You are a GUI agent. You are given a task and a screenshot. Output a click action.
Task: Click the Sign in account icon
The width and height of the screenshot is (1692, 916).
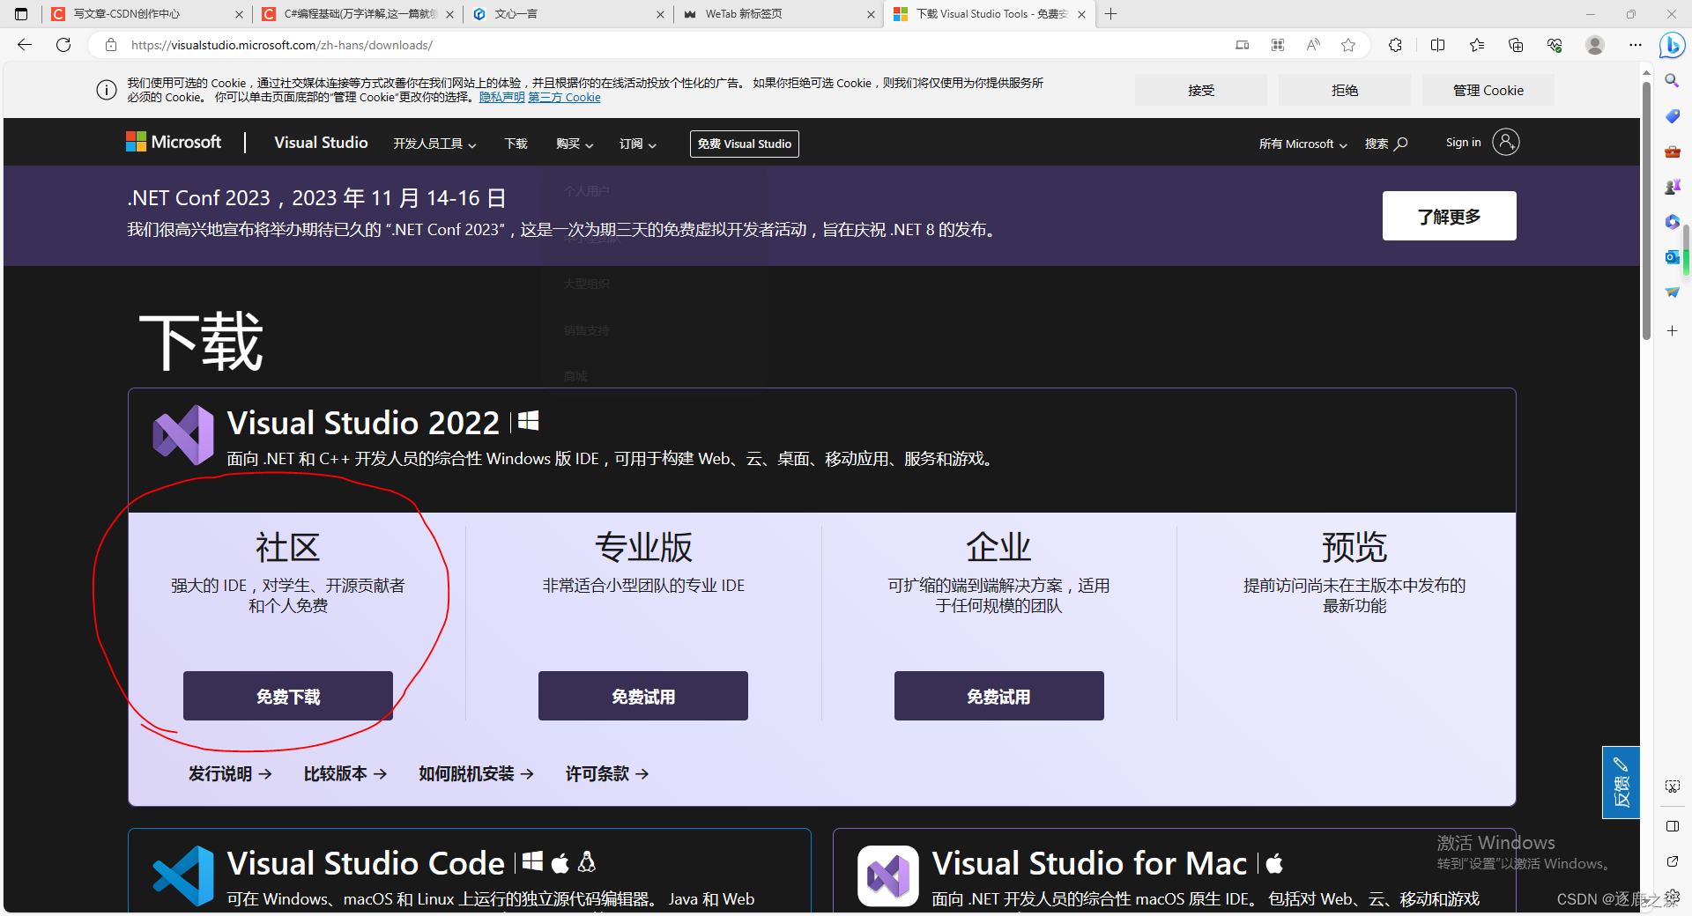pyautogui.click(x=1506, y=142)
